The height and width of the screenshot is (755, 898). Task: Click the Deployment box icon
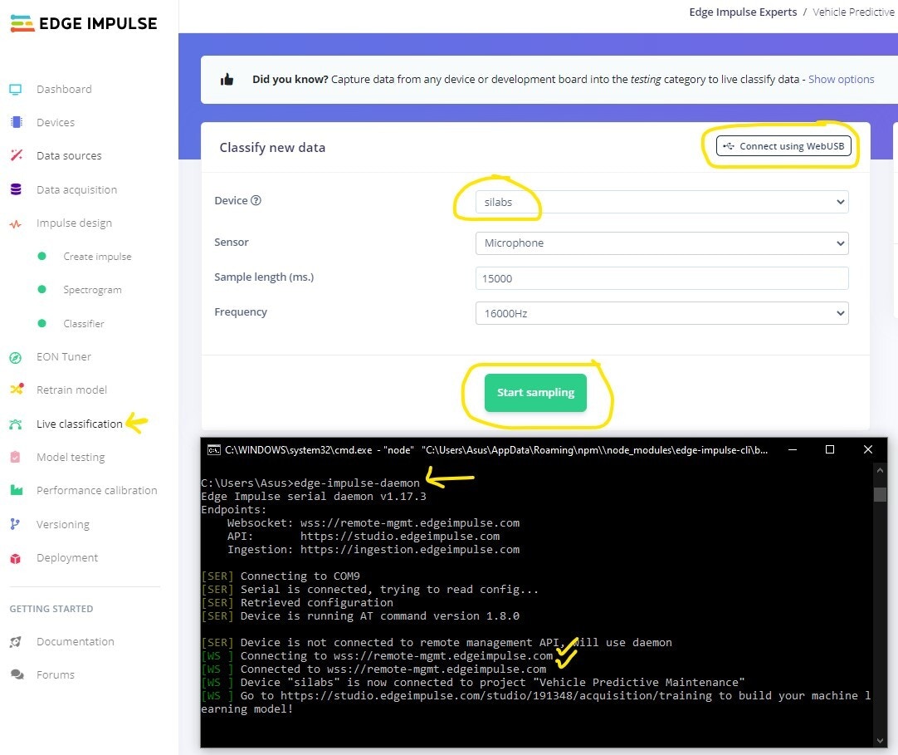click(x=16, y=558)
